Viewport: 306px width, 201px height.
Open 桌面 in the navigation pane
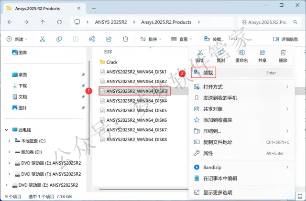point(19,74)
